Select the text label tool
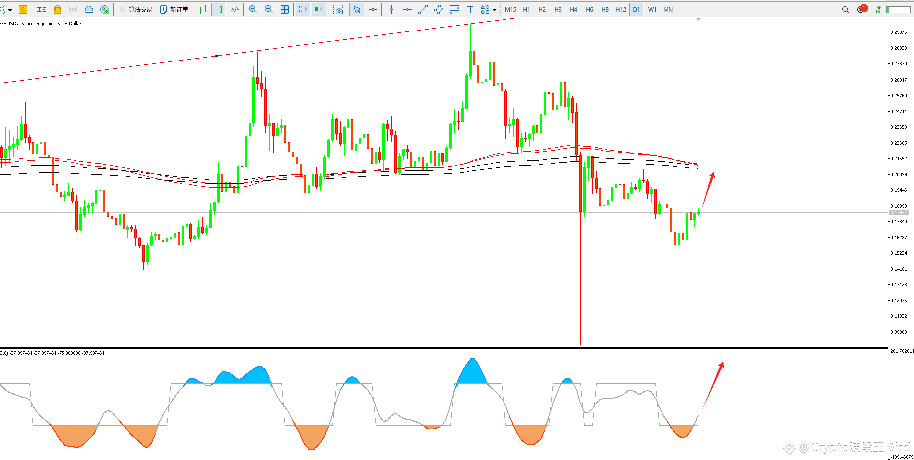 (x=470, y=9)
